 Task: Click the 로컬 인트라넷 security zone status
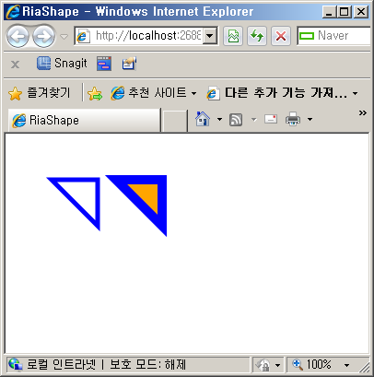61,365
